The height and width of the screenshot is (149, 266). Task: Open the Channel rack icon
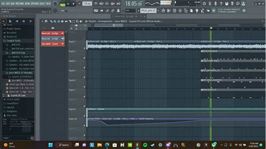(174, 11)
